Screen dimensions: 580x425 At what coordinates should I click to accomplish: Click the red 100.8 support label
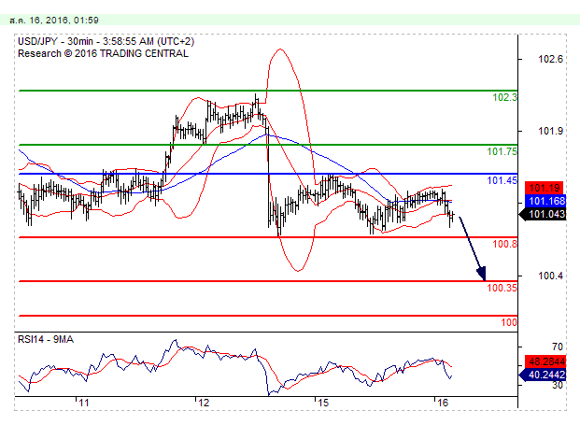coord(504,244)
